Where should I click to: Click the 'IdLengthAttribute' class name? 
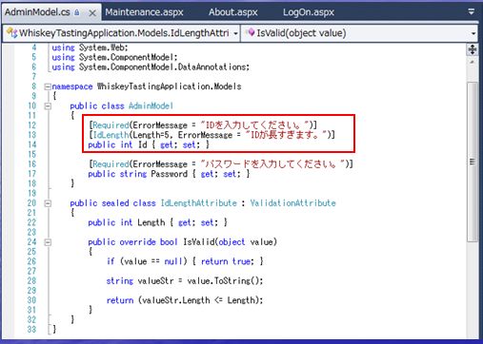click(199, 203)
